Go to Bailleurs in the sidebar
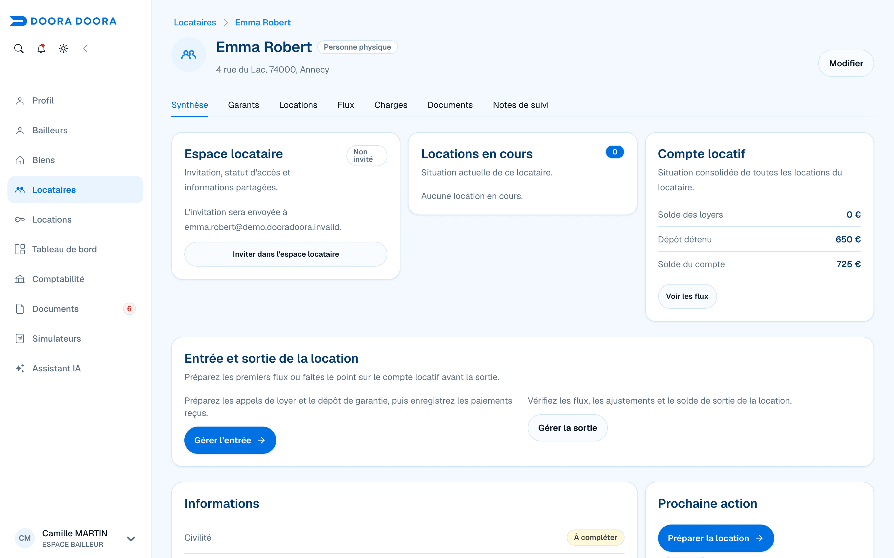 75,130
